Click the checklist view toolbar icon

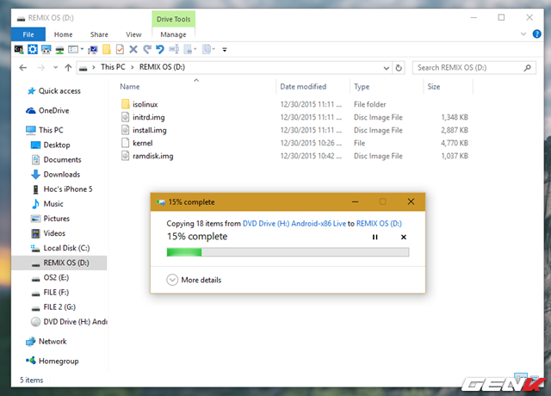pos(73,50)
